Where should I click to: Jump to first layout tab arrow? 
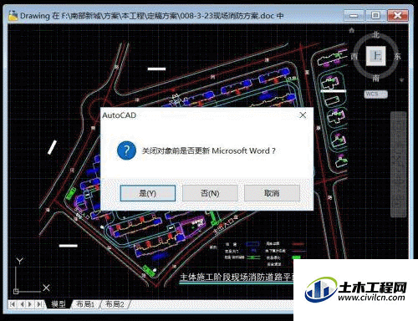13,304
